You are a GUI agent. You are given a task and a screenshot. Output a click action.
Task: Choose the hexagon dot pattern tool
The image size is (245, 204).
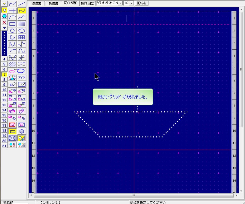point(22,131)
